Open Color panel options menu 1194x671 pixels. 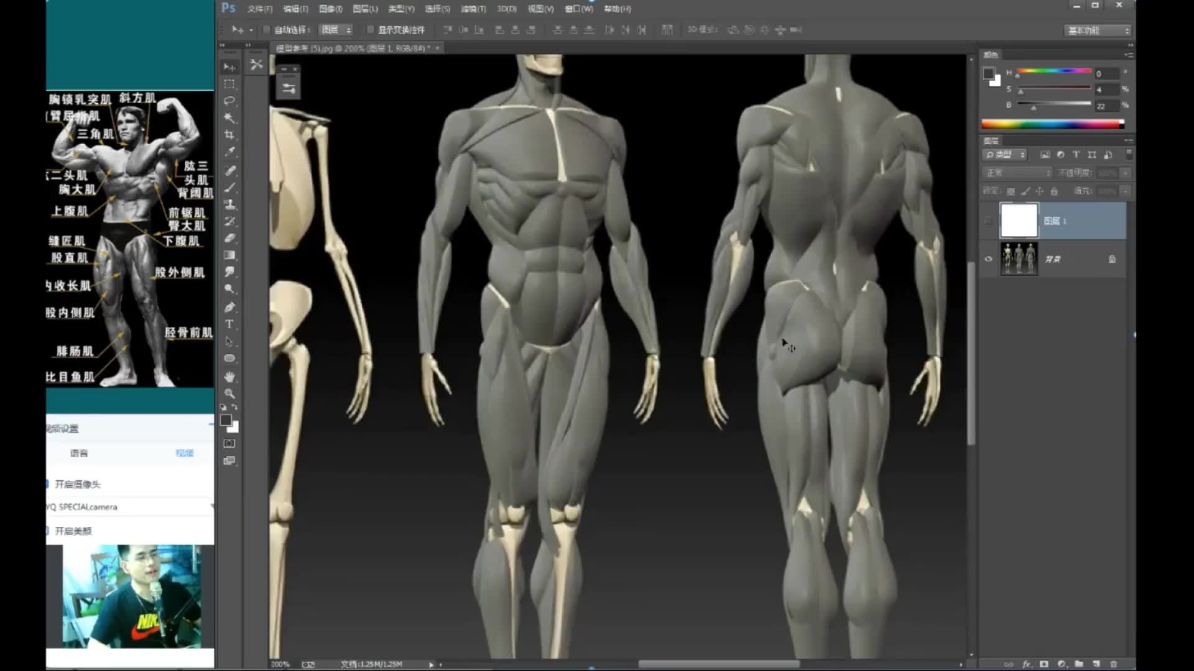(x=1128, y=55)
